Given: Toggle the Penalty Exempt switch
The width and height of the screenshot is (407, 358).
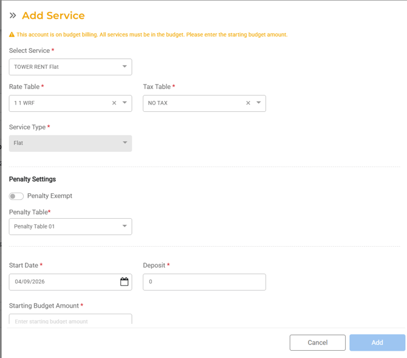Looking at the screenshot, I should coord(16,196).
